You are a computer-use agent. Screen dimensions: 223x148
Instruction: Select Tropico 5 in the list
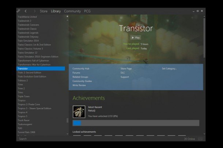[22, 116]
